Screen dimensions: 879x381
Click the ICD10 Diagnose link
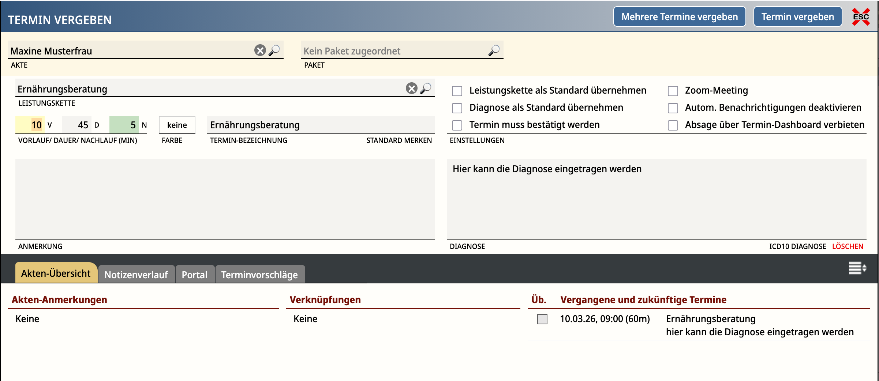pyautogui.click(x=797, y=246)
